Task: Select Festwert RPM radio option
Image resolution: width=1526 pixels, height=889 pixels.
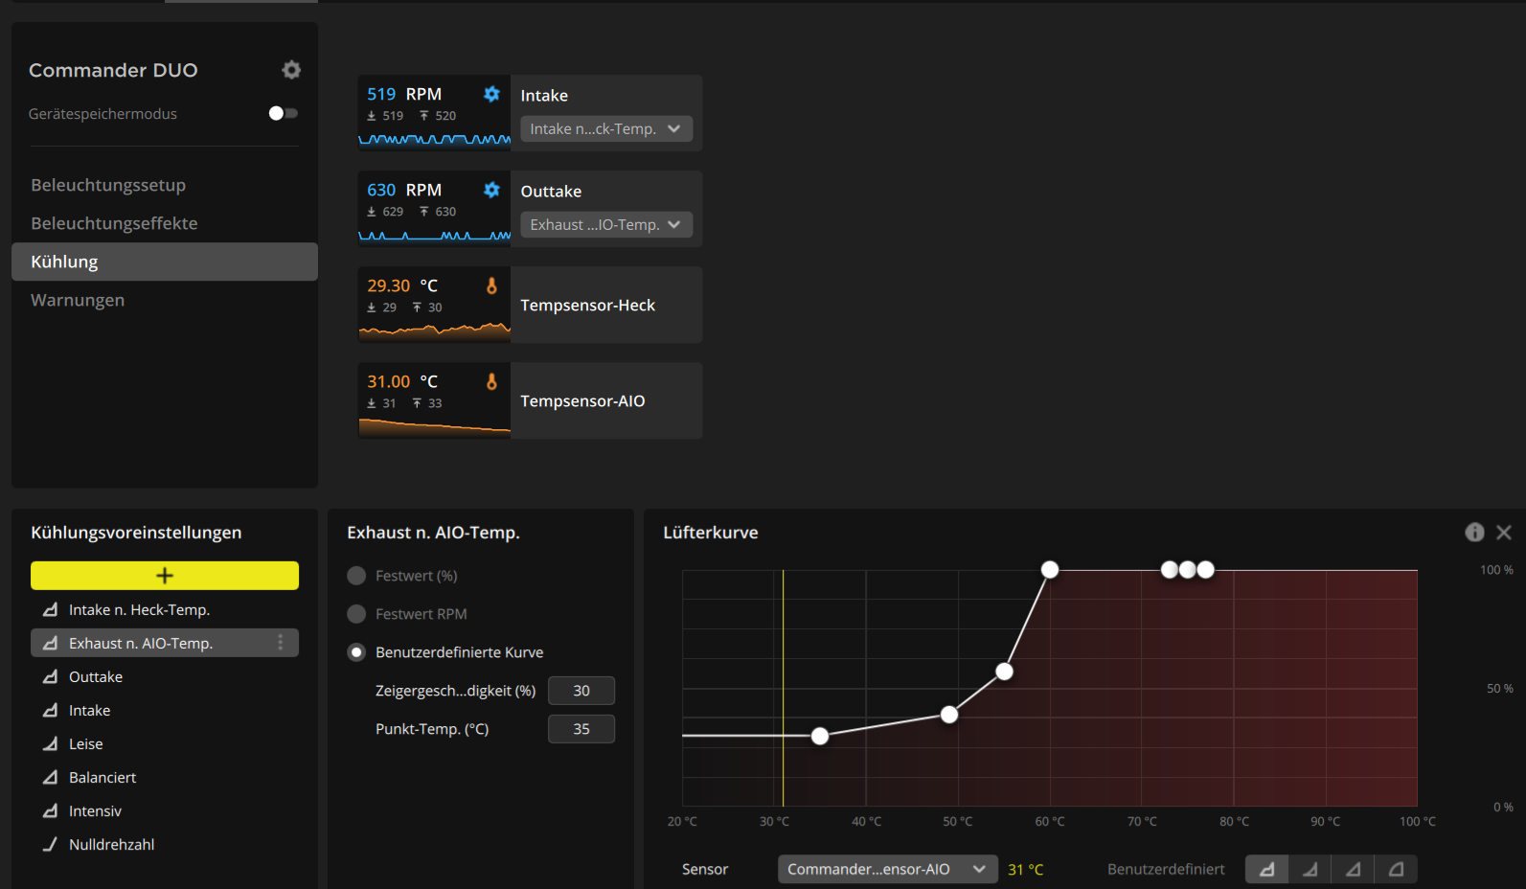Action: pyautogui.click(x=356, y=614)
